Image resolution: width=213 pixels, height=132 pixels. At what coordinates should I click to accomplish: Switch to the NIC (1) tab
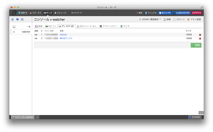pos(50,26)
